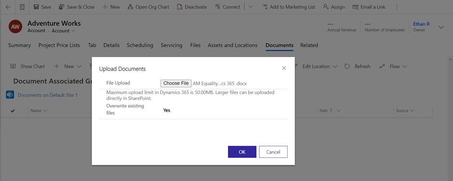Click the Choose File button
The width and height of the screenshot is (453, 181).
[x=176, y=84]
